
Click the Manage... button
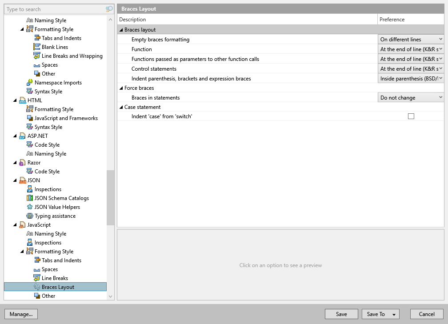(21, 314)
